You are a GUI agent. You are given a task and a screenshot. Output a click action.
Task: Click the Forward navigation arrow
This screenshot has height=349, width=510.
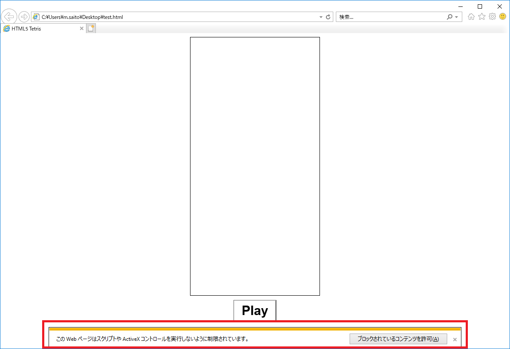click(24, 17)
